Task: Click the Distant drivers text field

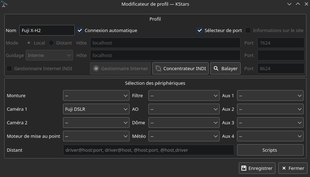Action: (x=148, y=150)
